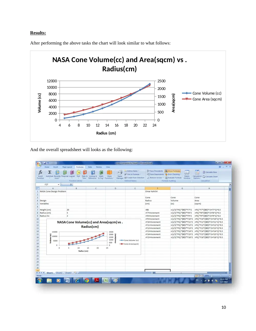Adjust the zoom slider on status bar
The image size is (256, 331).
click(220, 276)
